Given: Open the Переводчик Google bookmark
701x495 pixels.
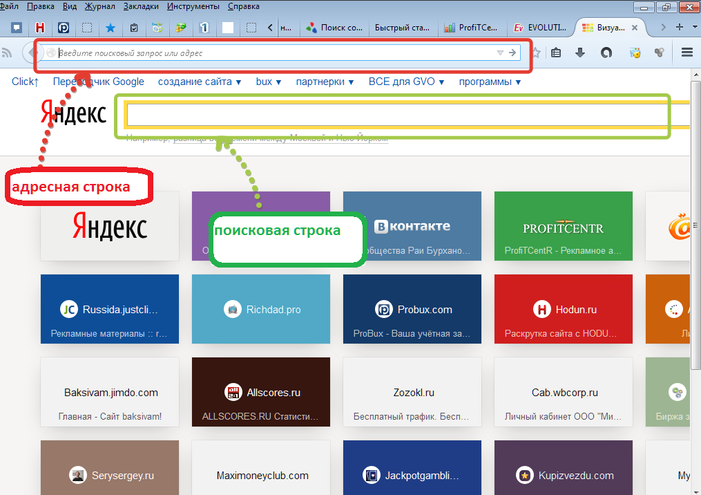Looking at the screenshot, I should coord(98,82).
